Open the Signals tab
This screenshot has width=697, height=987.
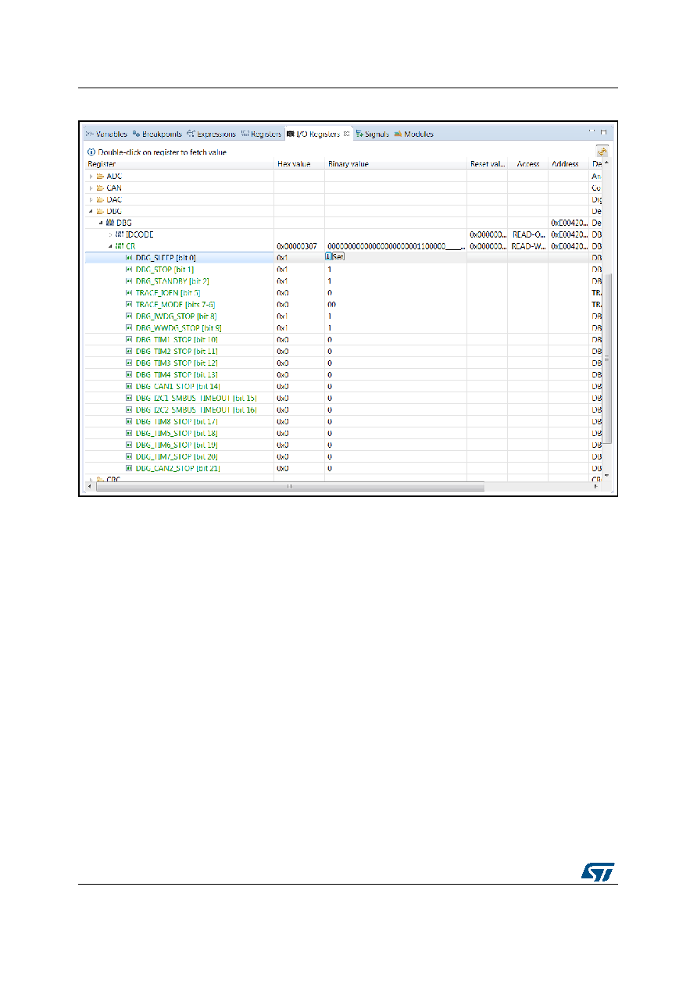[x=372, y=134]
